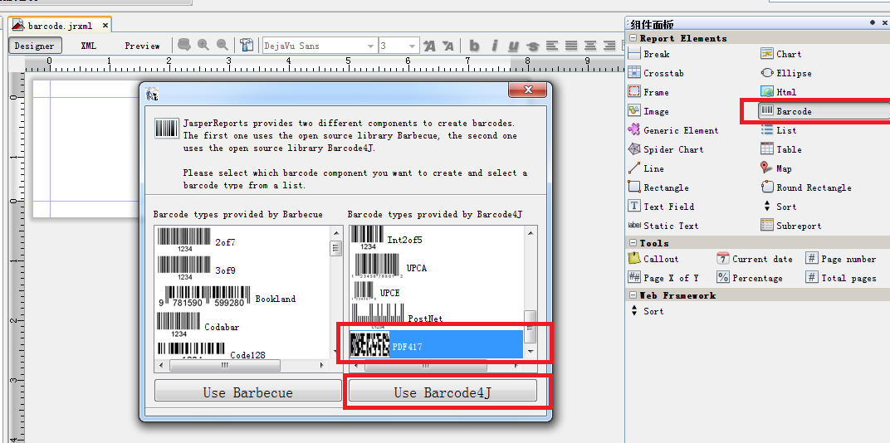Click the Barbecue list scroll-up arrow
This screenshot has height=443, width=890.
[x=336, y=232]
